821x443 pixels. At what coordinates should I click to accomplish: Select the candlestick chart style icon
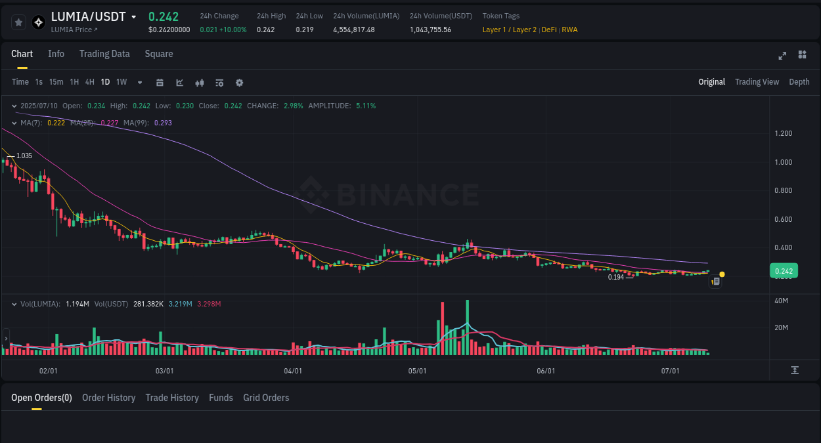point(199,82)
